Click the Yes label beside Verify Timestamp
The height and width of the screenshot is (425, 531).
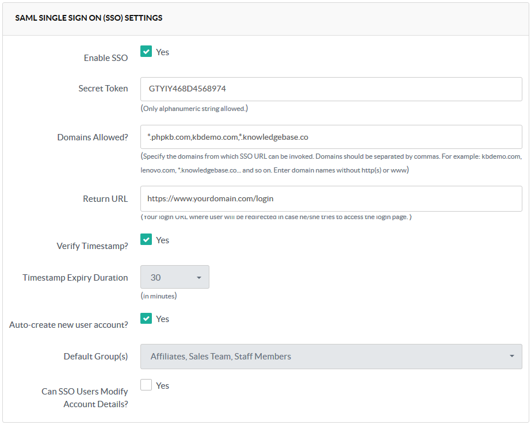click(163, 240)
